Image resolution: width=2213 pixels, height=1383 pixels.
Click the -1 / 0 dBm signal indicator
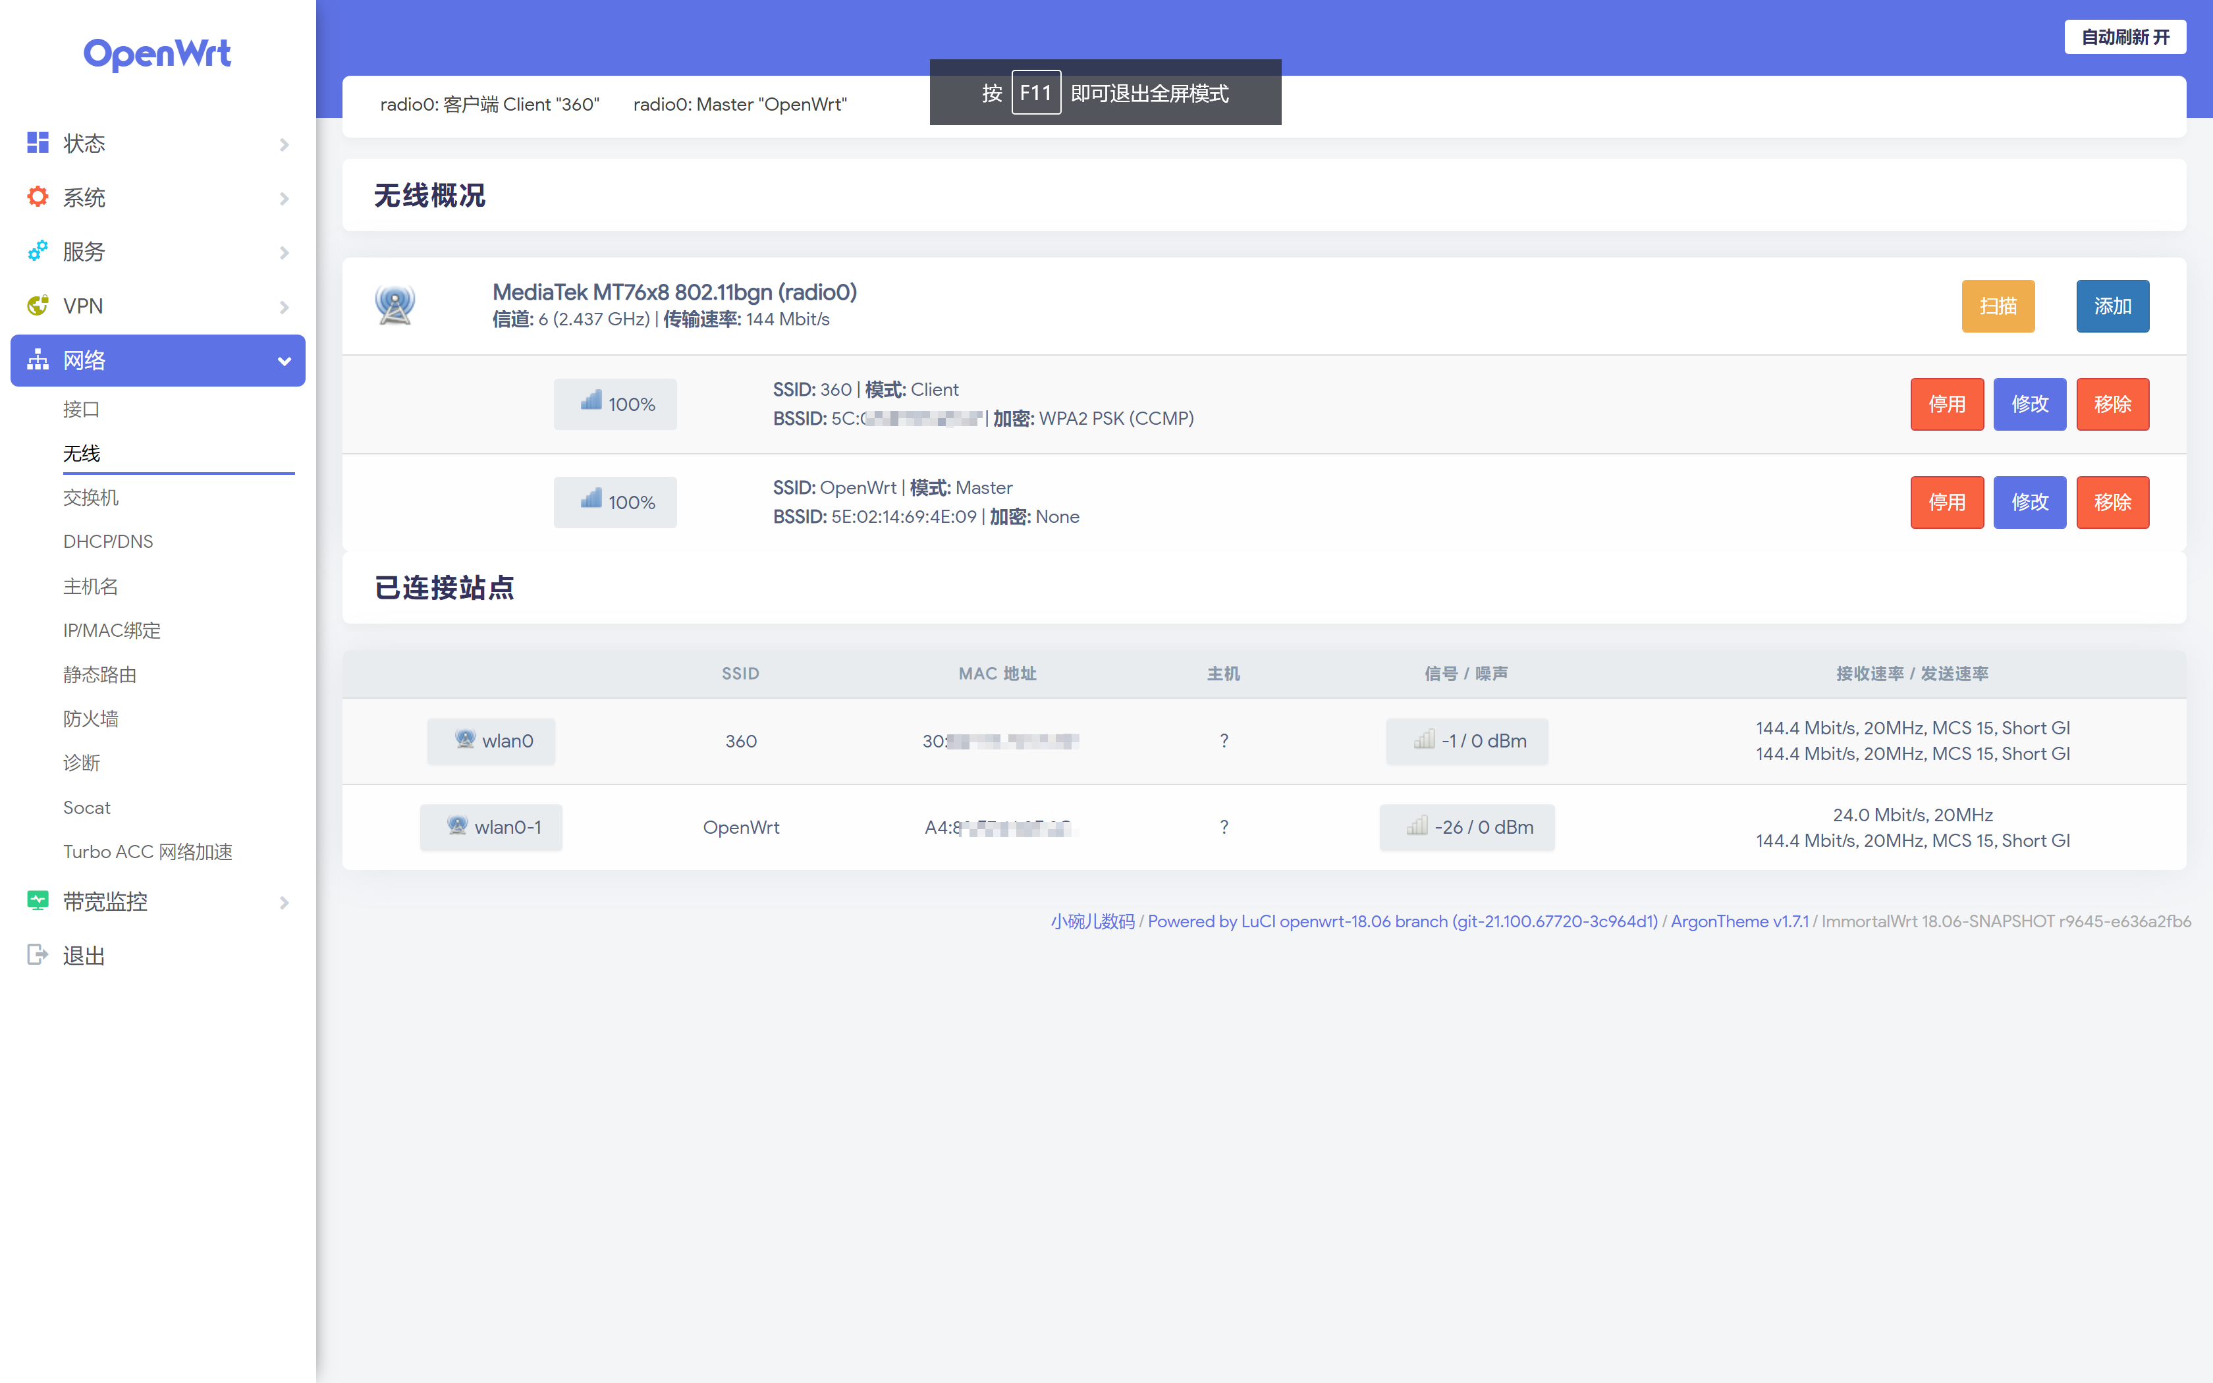click(x=1467, y=741)
